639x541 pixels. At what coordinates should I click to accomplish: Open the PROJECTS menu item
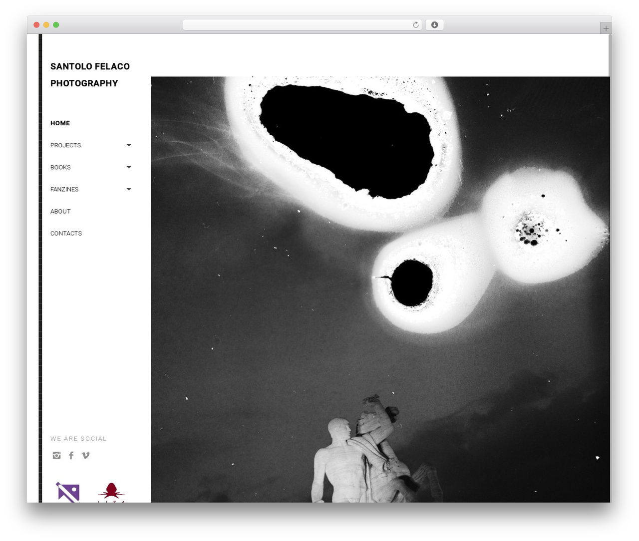coord(65,145)
